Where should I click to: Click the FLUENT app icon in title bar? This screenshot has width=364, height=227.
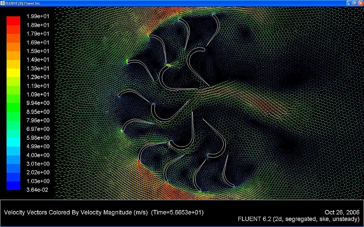click(x=2, y=3)
